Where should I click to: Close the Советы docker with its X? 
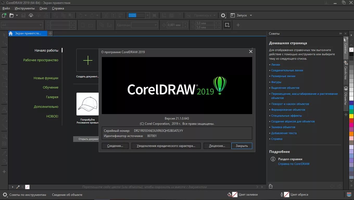click(346, 34)
